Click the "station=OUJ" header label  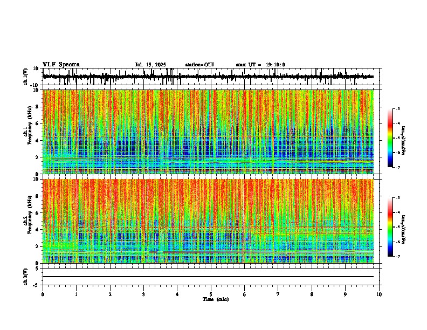point(199,65)
